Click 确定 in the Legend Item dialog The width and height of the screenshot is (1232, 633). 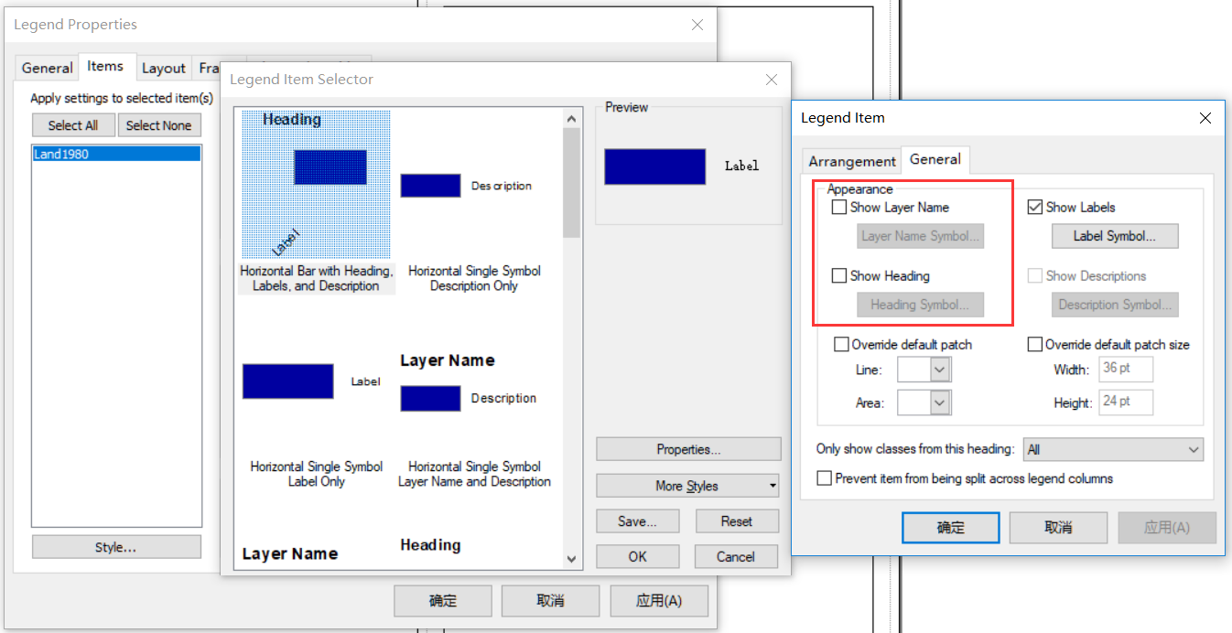[x=950, y=528]
